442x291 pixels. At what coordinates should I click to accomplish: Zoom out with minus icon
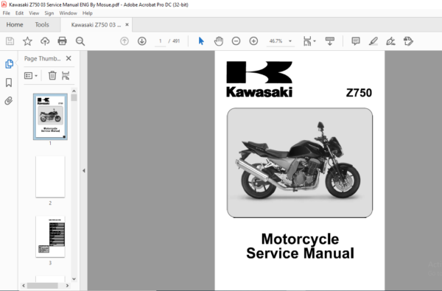point(236,41)
